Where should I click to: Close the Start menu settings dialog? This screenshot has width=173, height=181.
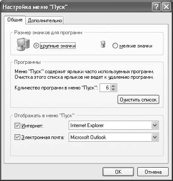tap(166, 7)
